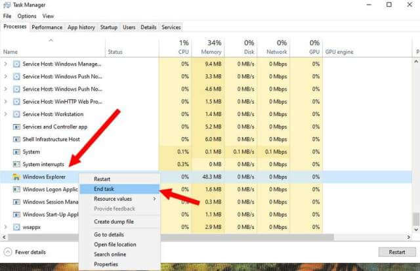420x271 pixels.
Task: Click the Windows Session Manager icon
Action: pyautogui.click(x=16, y=202)
